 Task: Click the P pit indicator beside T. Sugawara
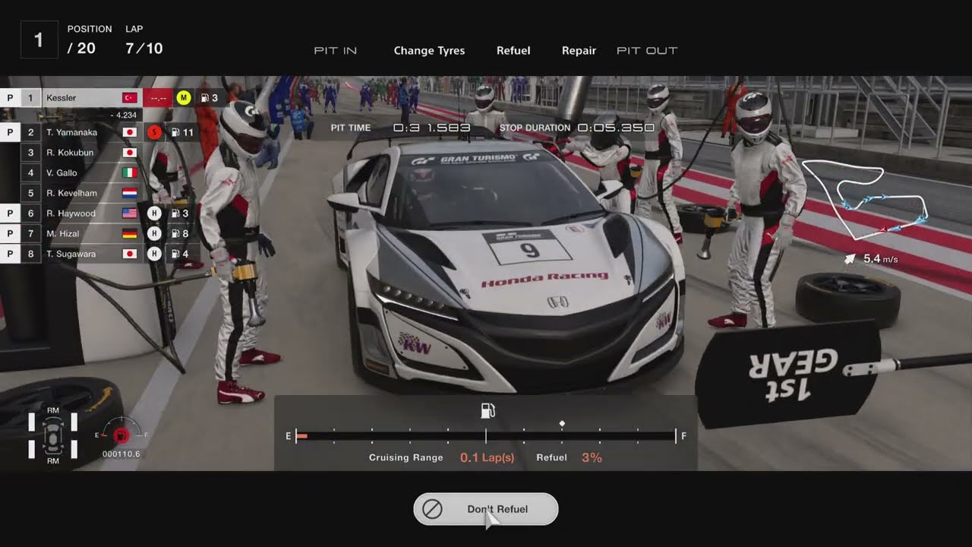10,254
